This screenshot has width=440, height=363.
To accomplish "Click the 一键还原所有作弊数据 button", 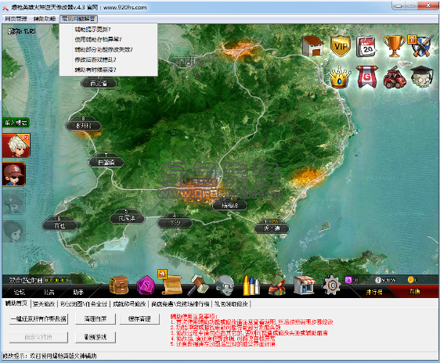I will [38, 318].
